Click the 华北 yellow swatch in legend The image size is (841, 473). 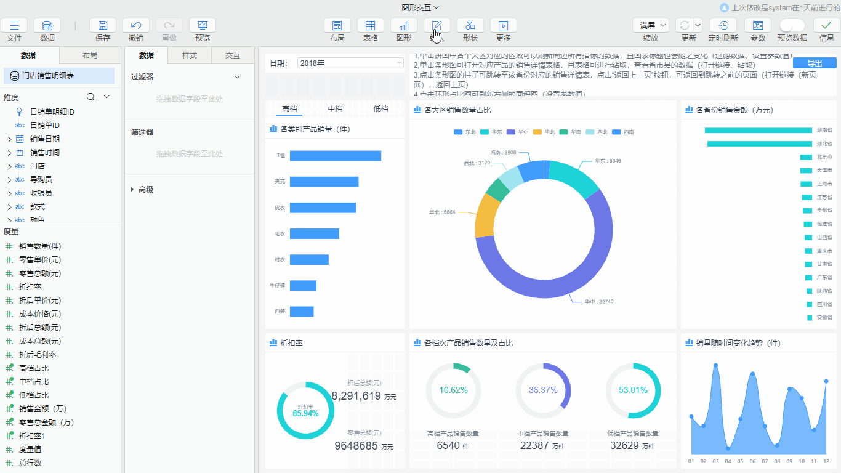pos(537,132)
